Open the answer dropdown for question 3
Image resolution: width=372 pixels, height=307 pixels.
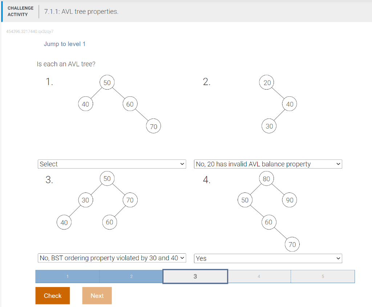point(112,258)
